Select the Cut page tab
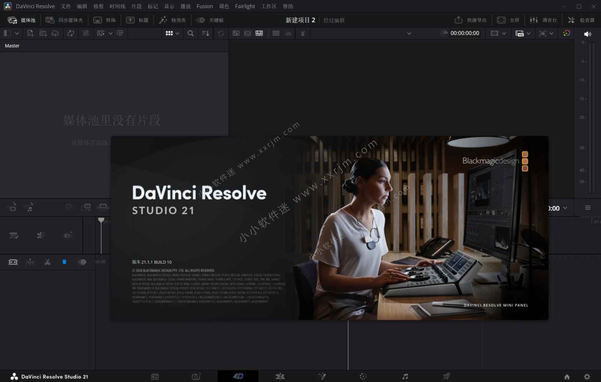The width and height of the screenshot is (601, 382). (238, 376)
